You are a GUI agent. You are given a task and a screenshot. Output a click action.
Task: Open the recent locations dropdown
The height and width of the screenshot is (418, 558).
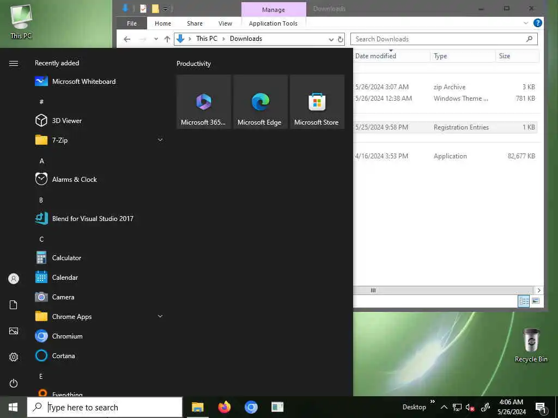[x=156, y=39]
